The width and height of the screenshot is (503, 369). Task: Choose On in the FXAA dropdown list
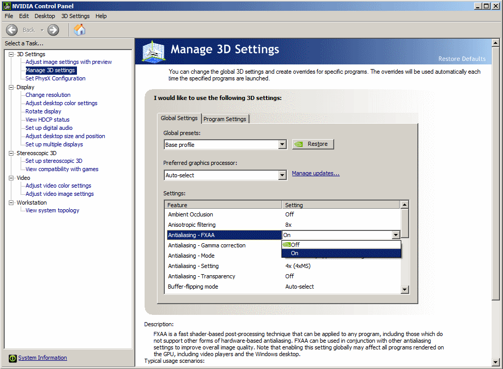341,253
